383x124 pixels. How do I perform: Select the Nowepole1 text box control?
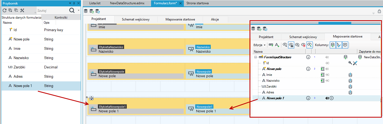[x=217, y=109]
